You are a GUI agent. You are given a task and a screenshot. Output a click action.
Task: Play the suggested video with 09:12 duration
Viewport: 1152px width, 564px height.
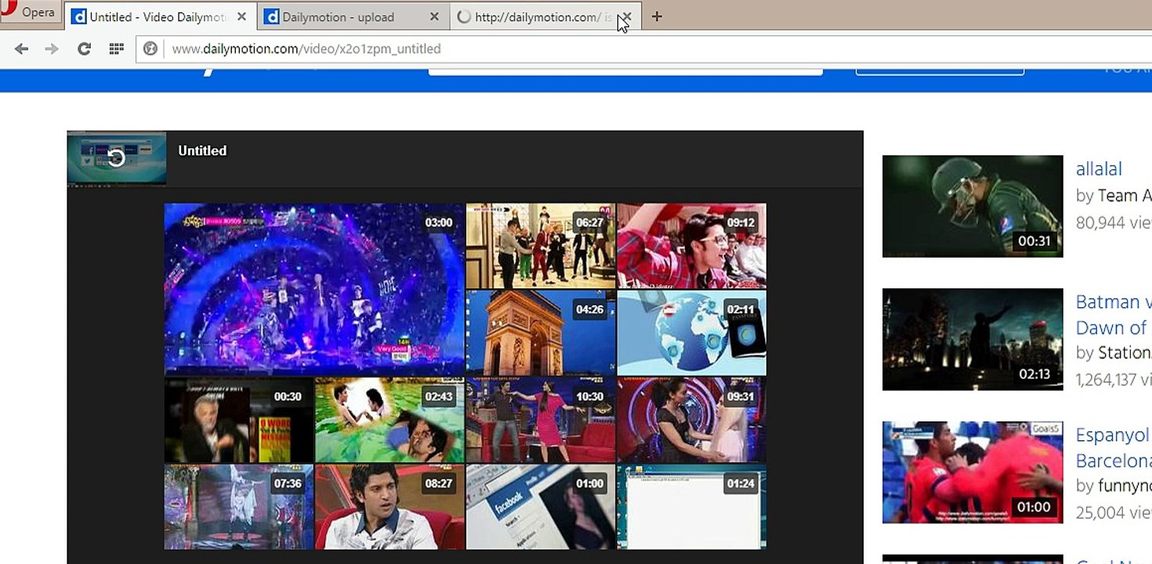(x=692, y=246)
